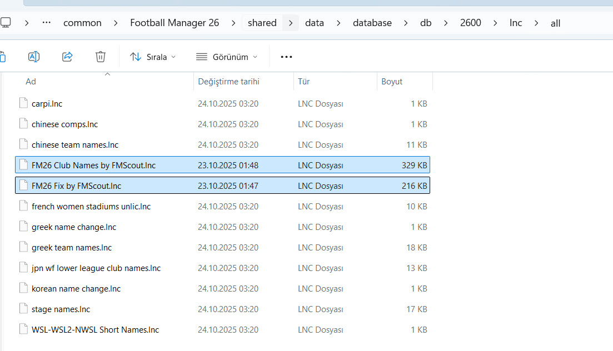The image size is (613, 351).
Task: Select WSL-WSL2-NWSL Short Names.lnc file
Action: click(95, 329)
